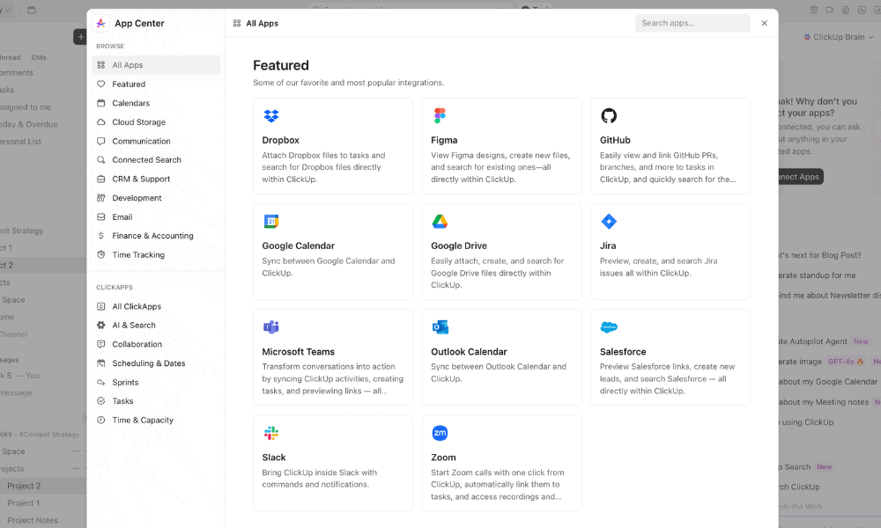Click the chat bubble icon beside Communication
Image resolution: width=881 pixels, height=528 pixels.
click(x=101, y=141)
